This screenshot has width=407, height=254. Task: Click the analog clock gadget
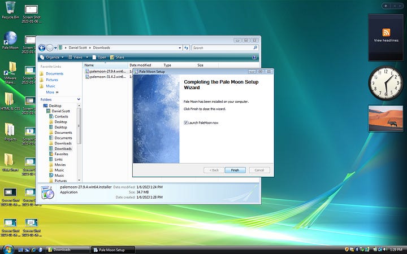click(x=386, y=83)
